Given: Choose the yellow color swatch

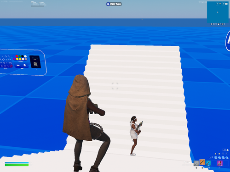Looking at the screenshot, I should pyautogui.click(x=17, y=59).
